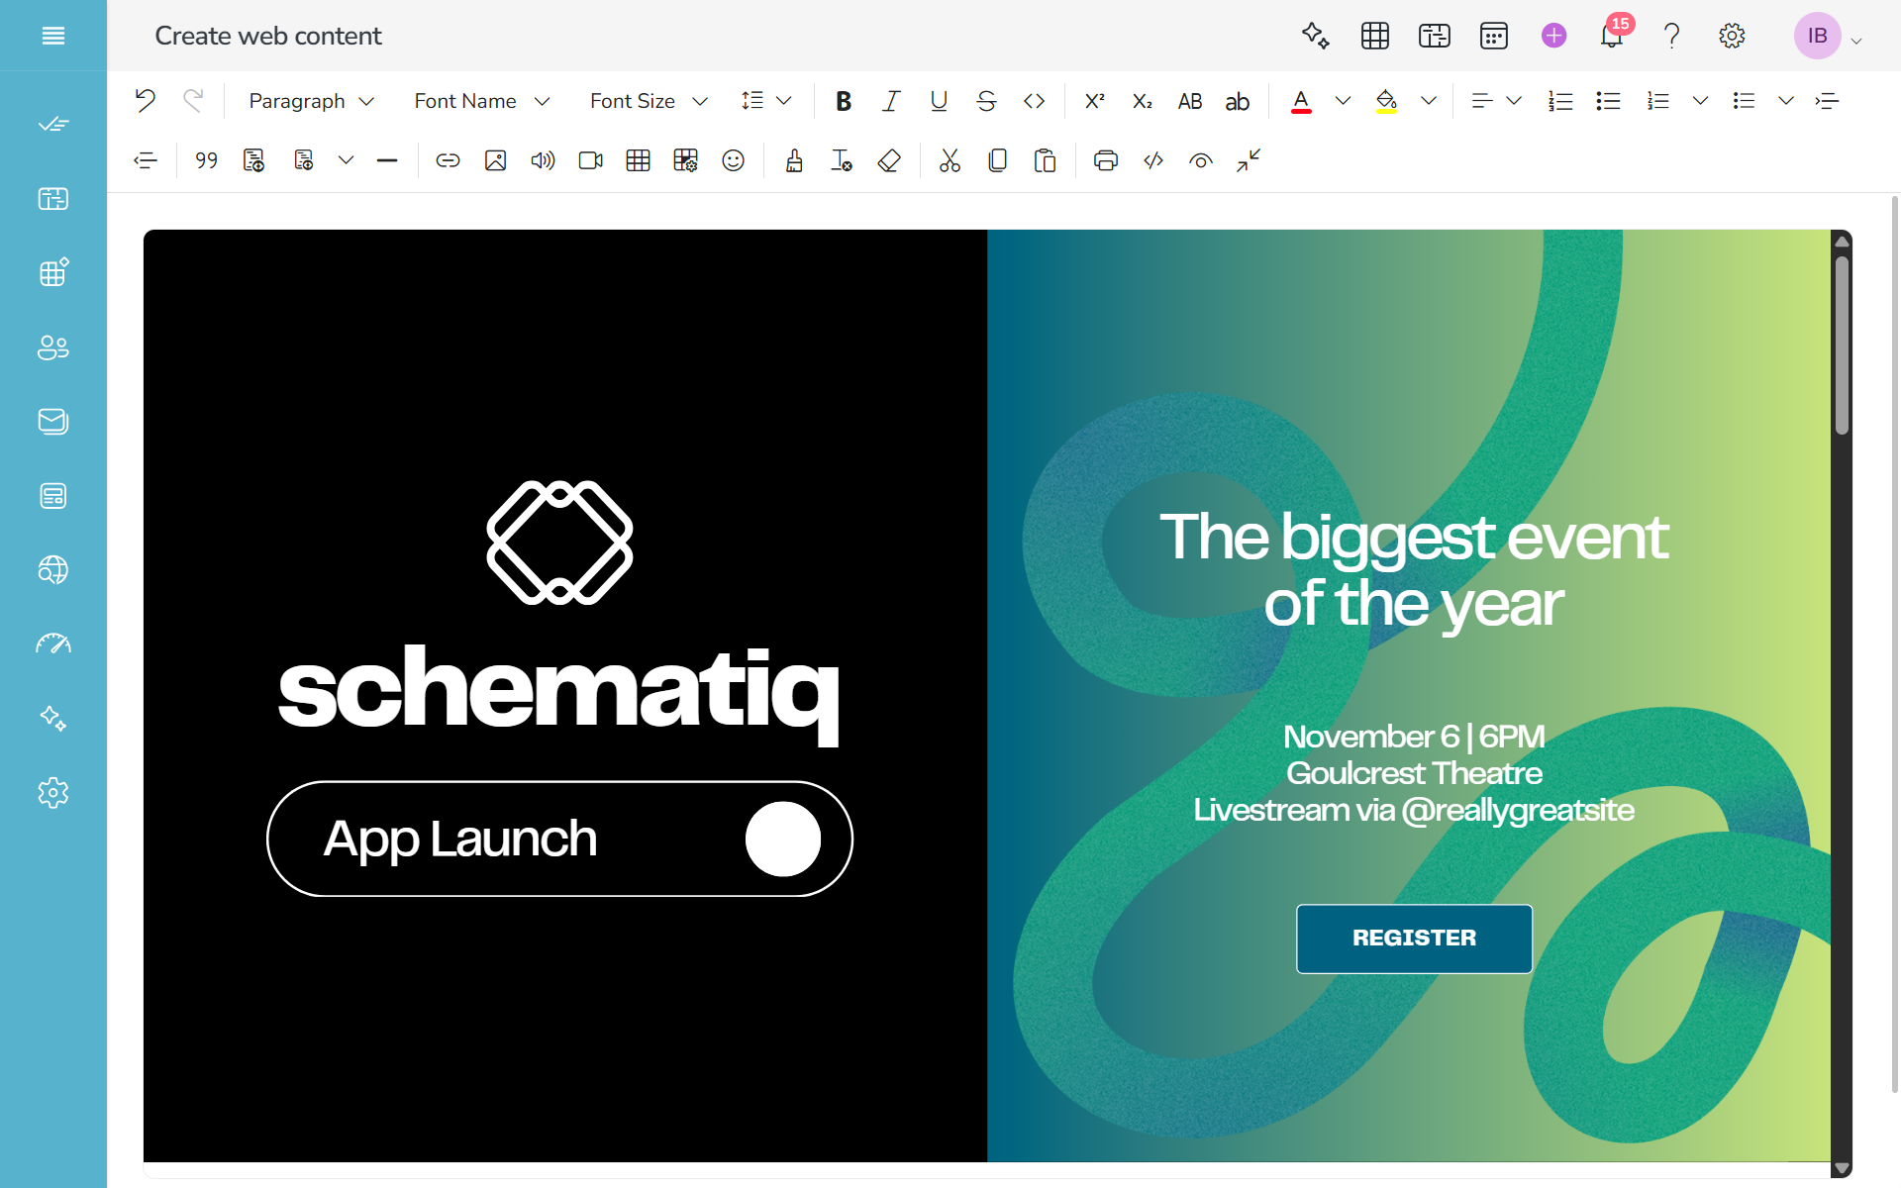Print the web content
The width and height of the screenshot is (1901, 1188).
tap(1105, 160)
